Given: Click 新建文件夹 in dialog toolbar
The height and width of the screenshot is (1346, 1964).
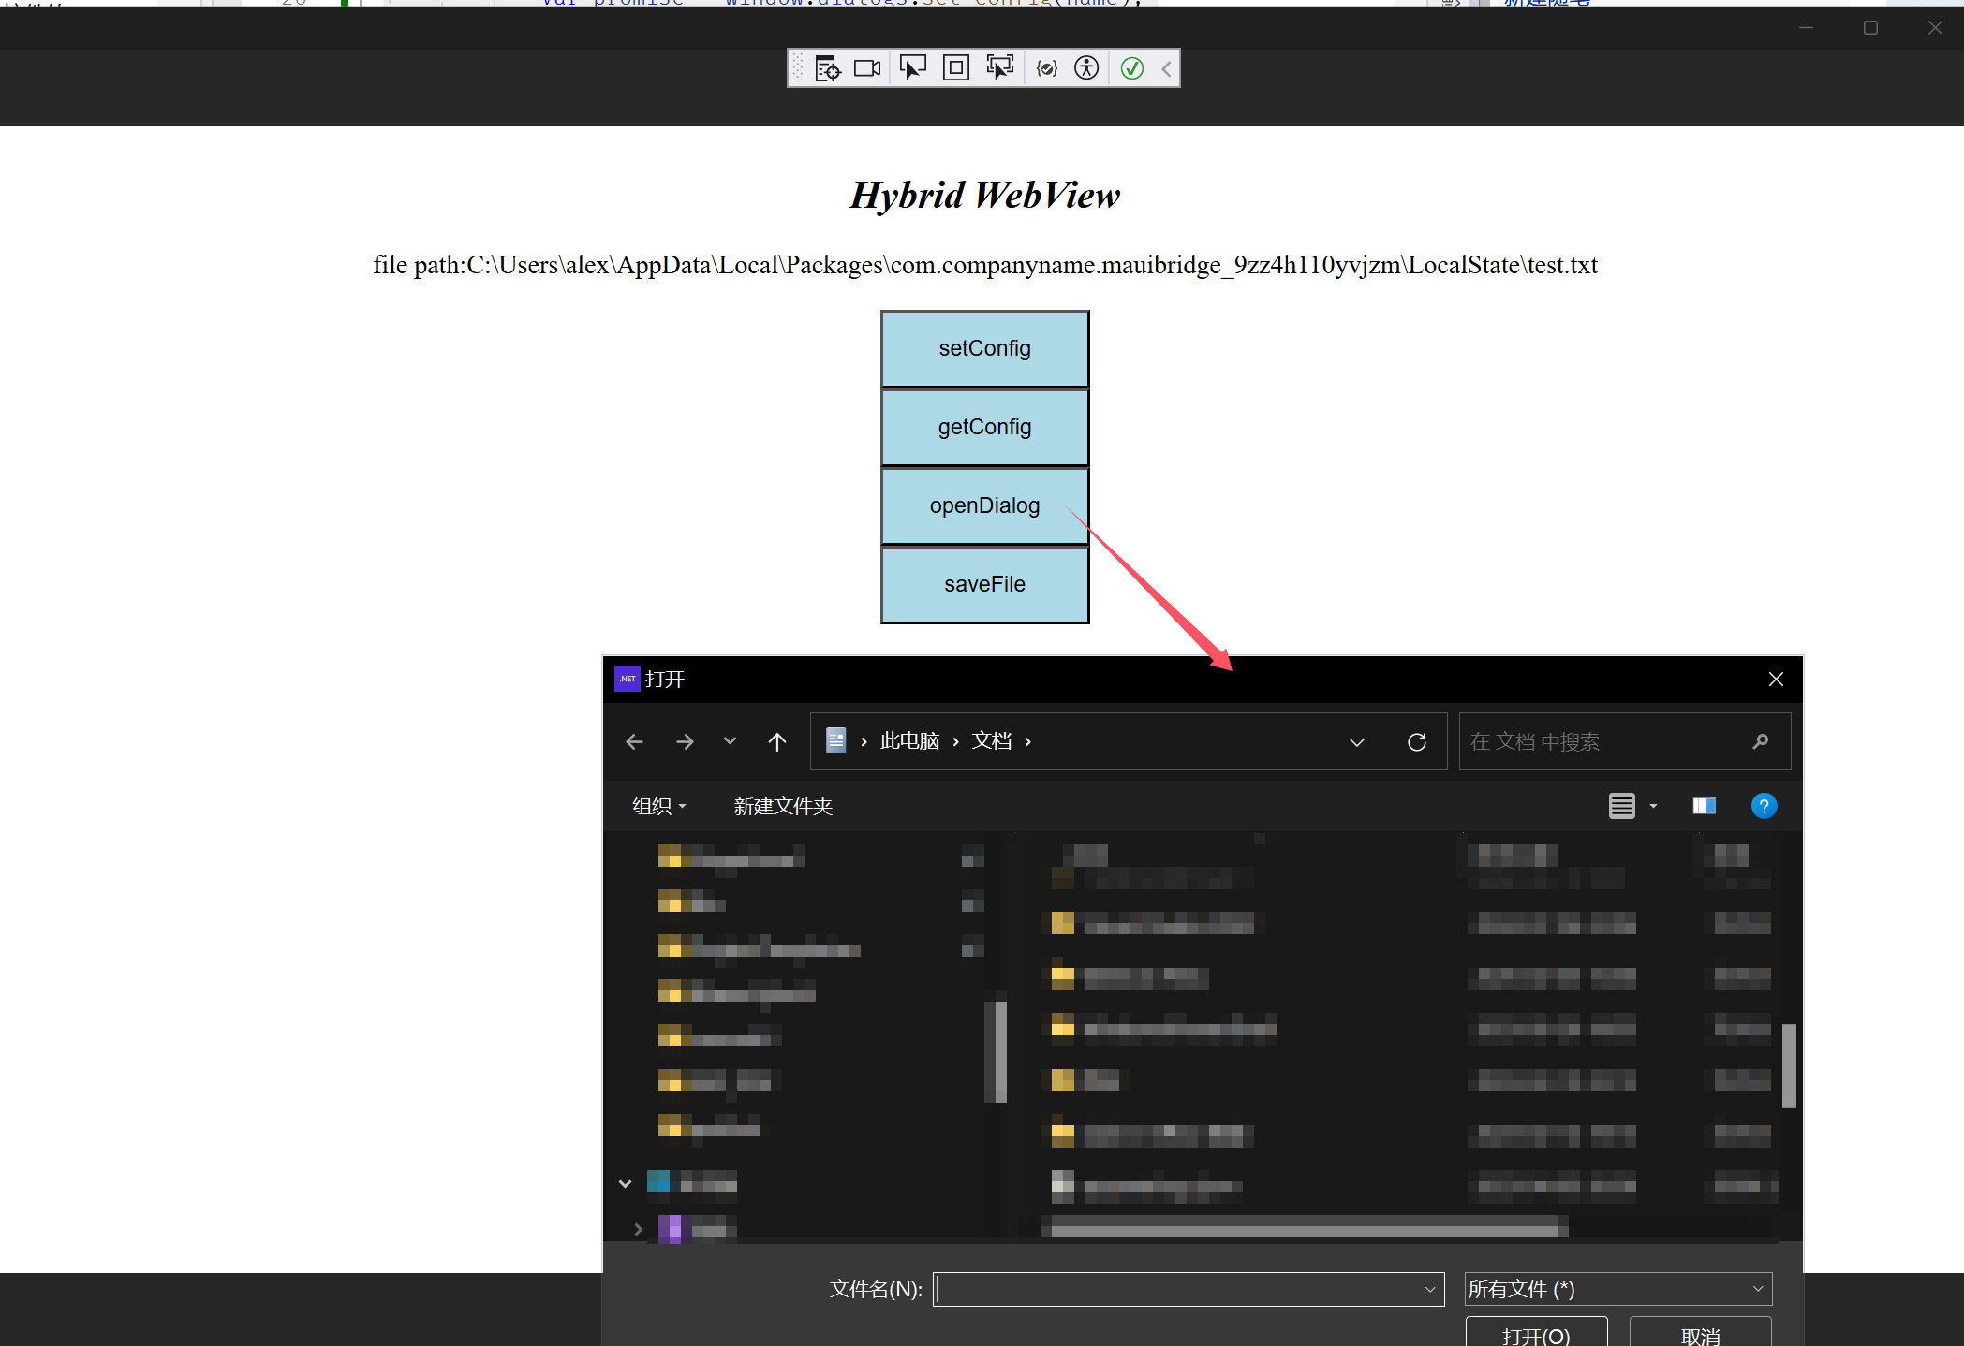Looking at the screenshot, I should click(783, 806).
